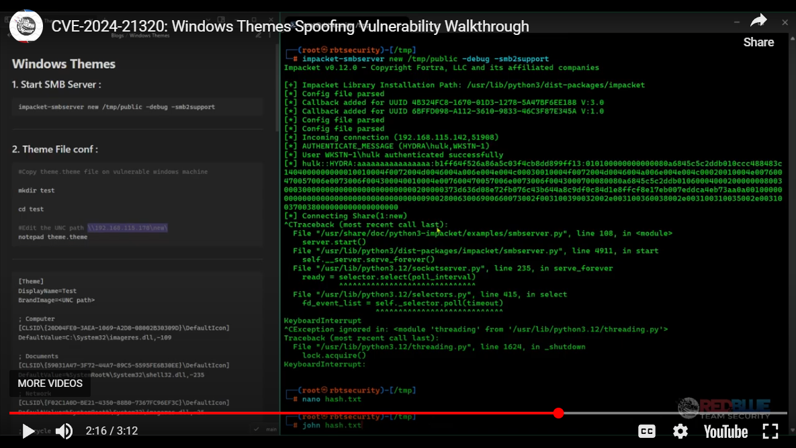Toggle closed captions with the CC button

tap(646, 431)
